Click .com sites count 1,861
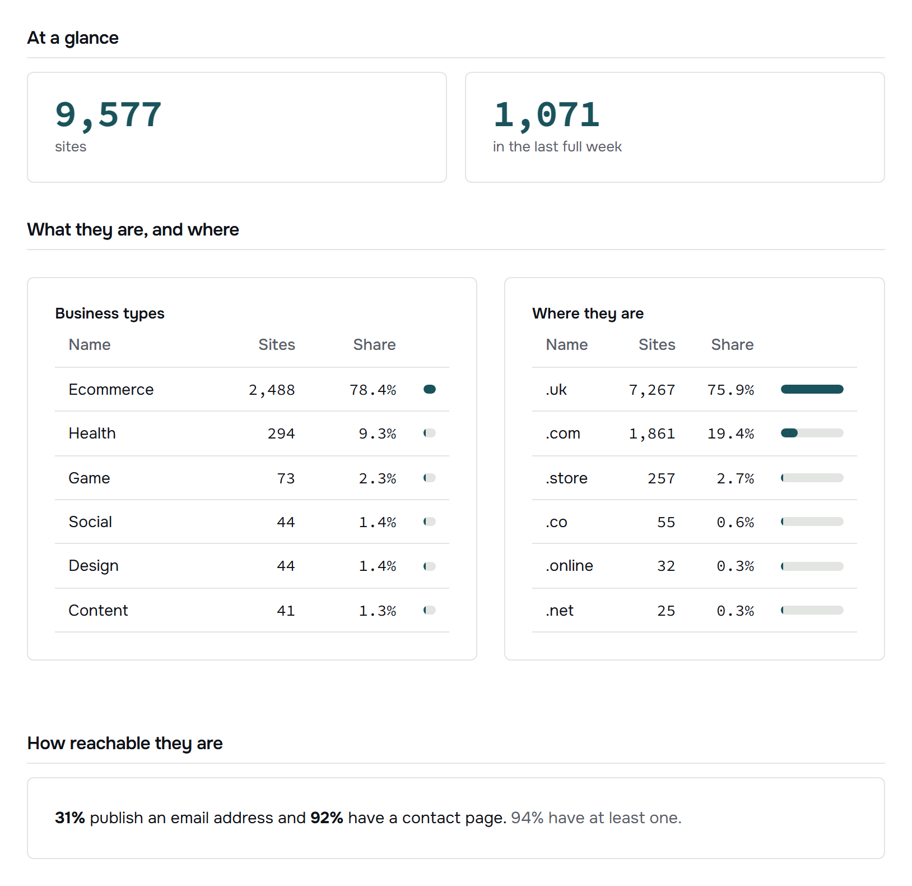This screenshot has width=912, height=886. coord(652,433)
